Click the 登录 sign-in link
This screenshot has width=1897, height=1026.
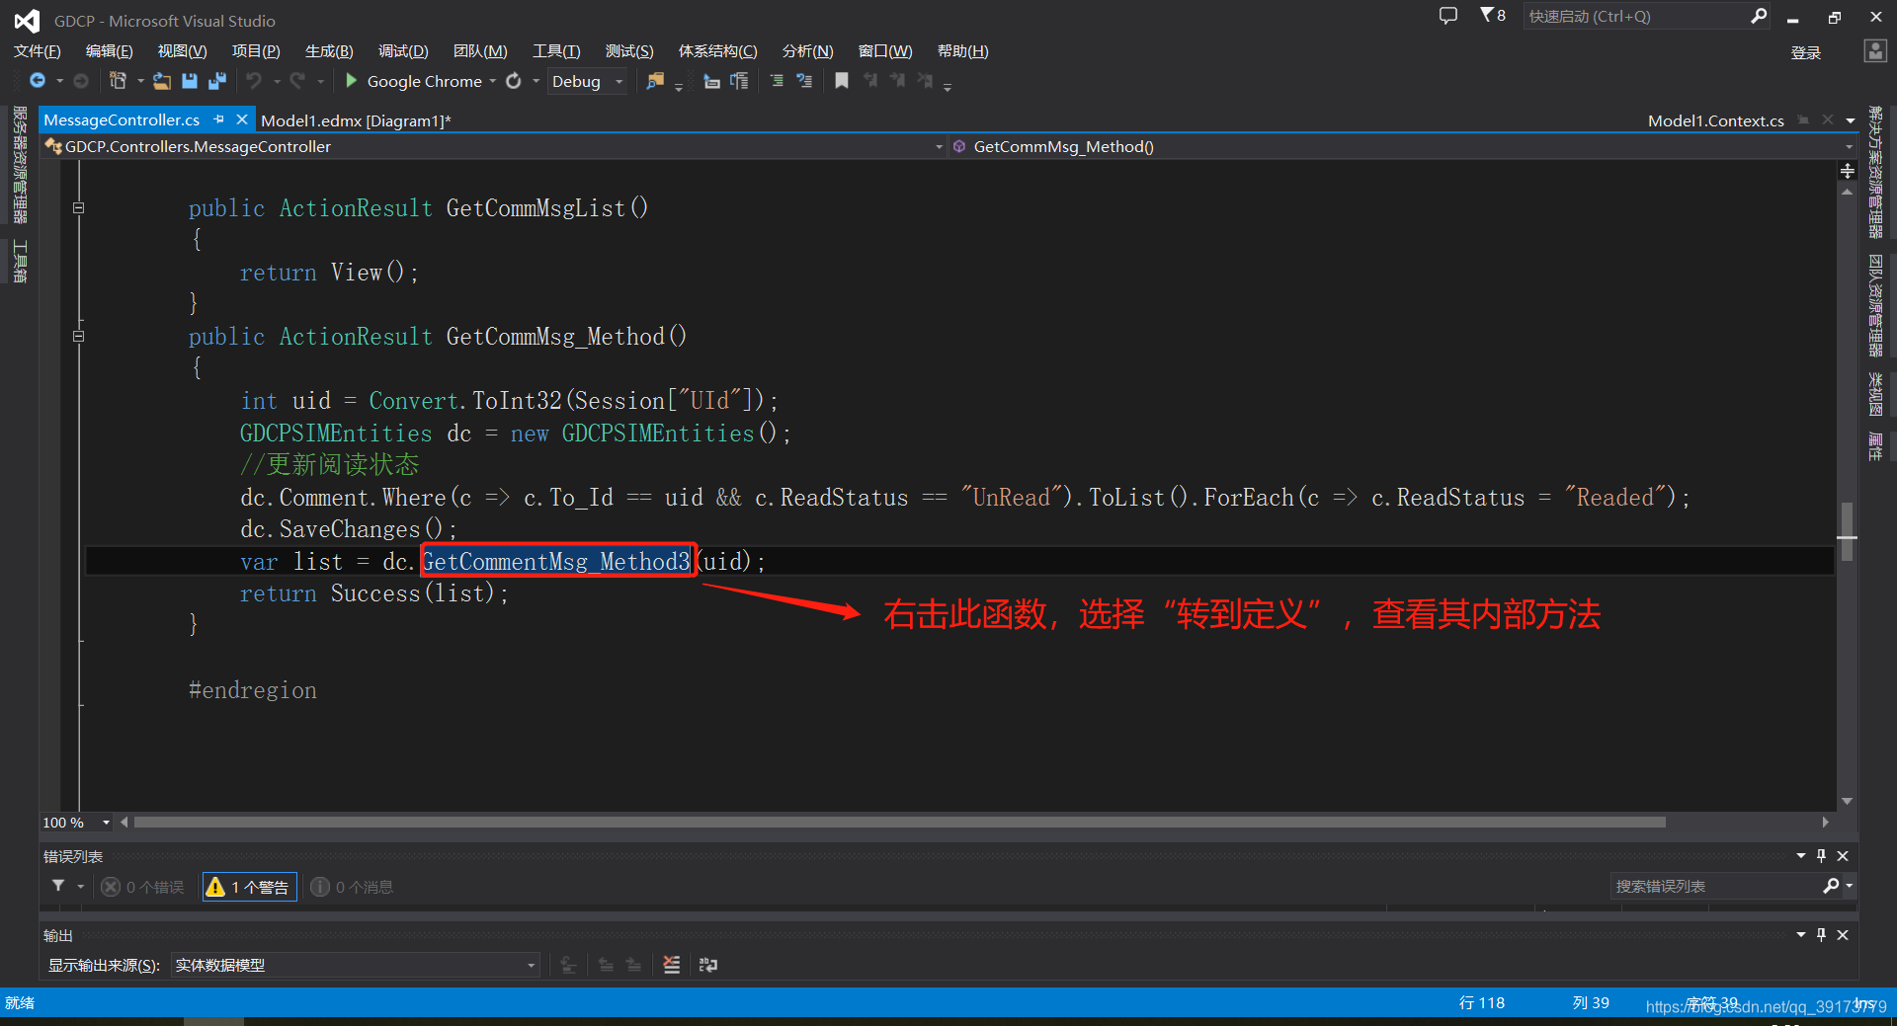[x=1805, y=52]
